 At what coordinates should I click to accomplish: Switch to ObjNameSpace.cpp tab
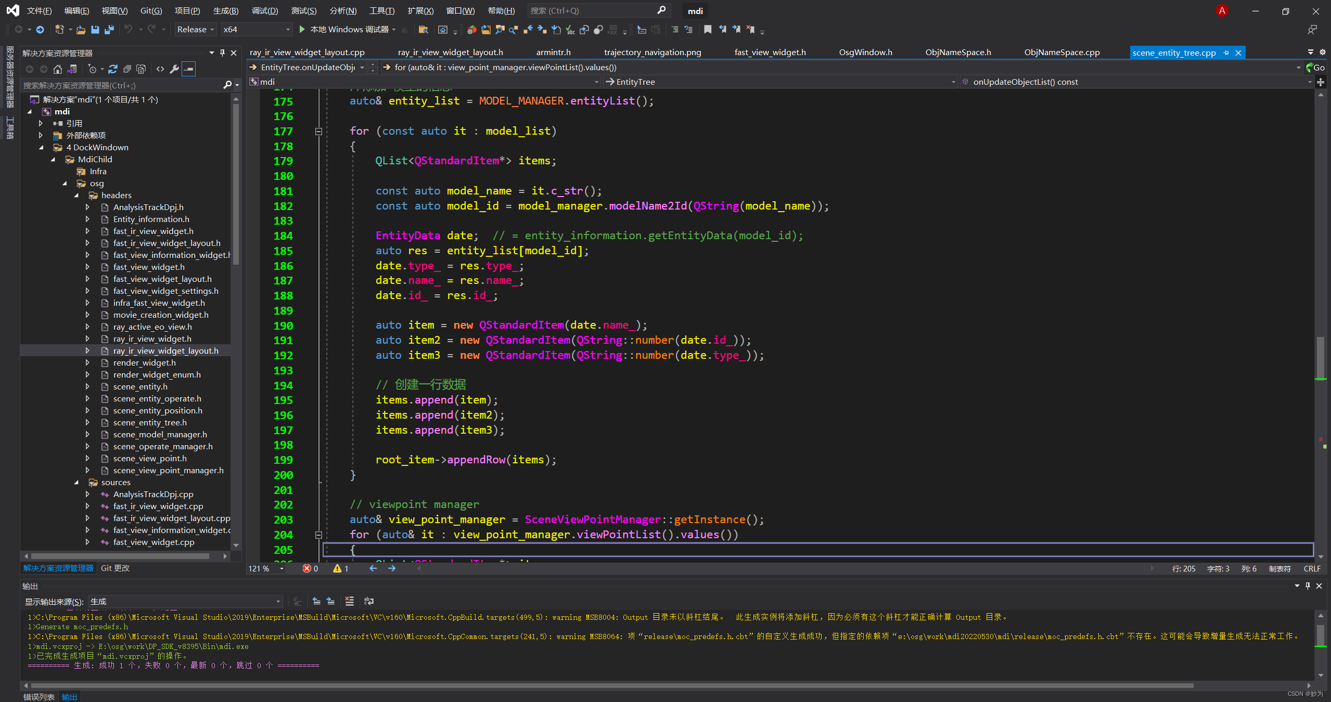pyautogui.click(x=1061, y=53)
